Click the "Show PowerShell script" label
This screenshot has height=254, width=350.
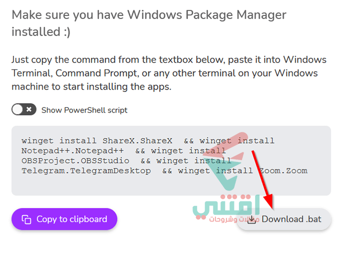pos(84,110)
